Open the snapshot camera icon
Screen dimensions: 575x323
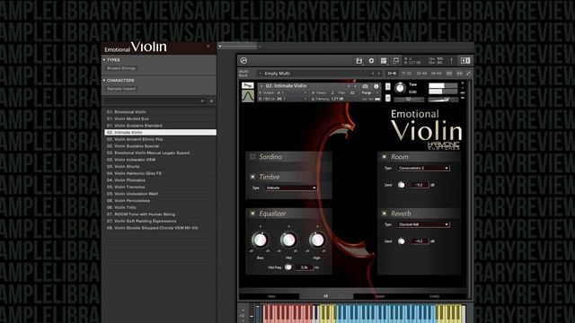tap(366, 86)
